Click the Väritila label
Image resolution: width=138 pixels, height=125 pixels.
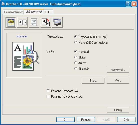pyautogui.click(x=50, y=51)
